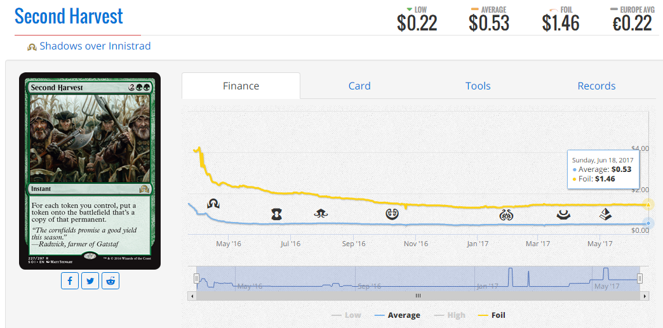Toggle the Foil series in legend
The height and width of the screenshot is (328, 663).
point(492,315)
